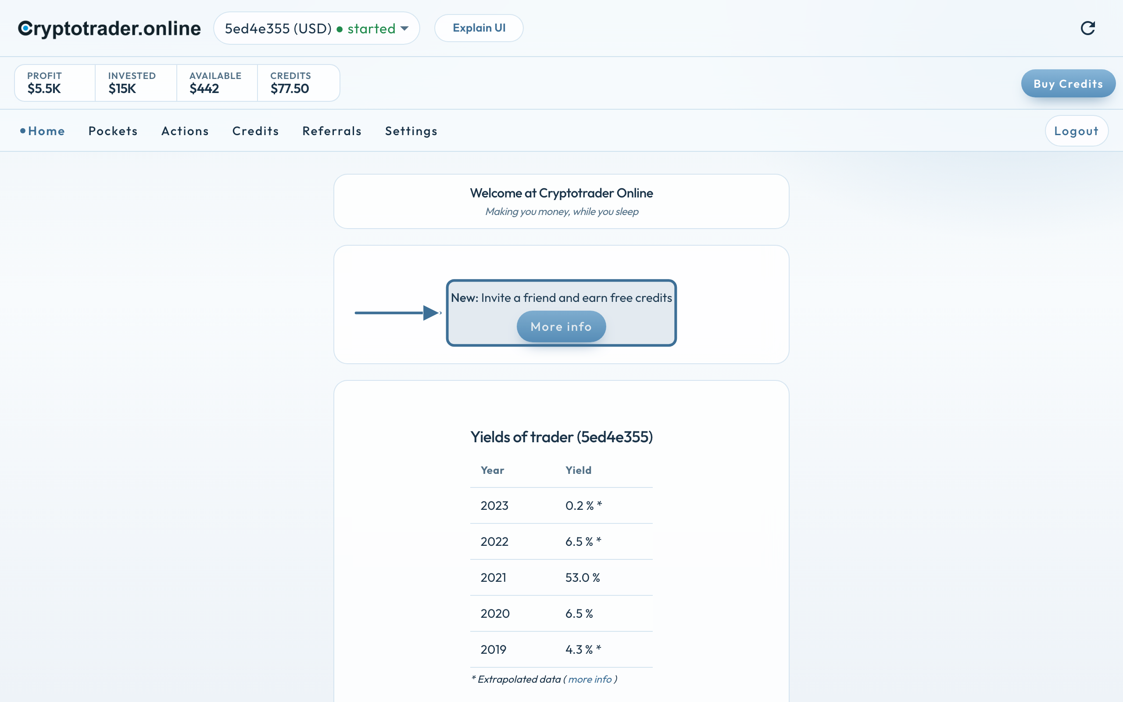Click the 0.2 % * yield value

[584, 505]
